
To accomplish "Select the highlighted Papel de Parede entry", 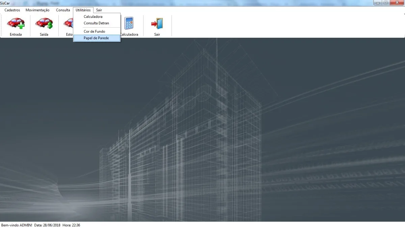I will (97, 38).
